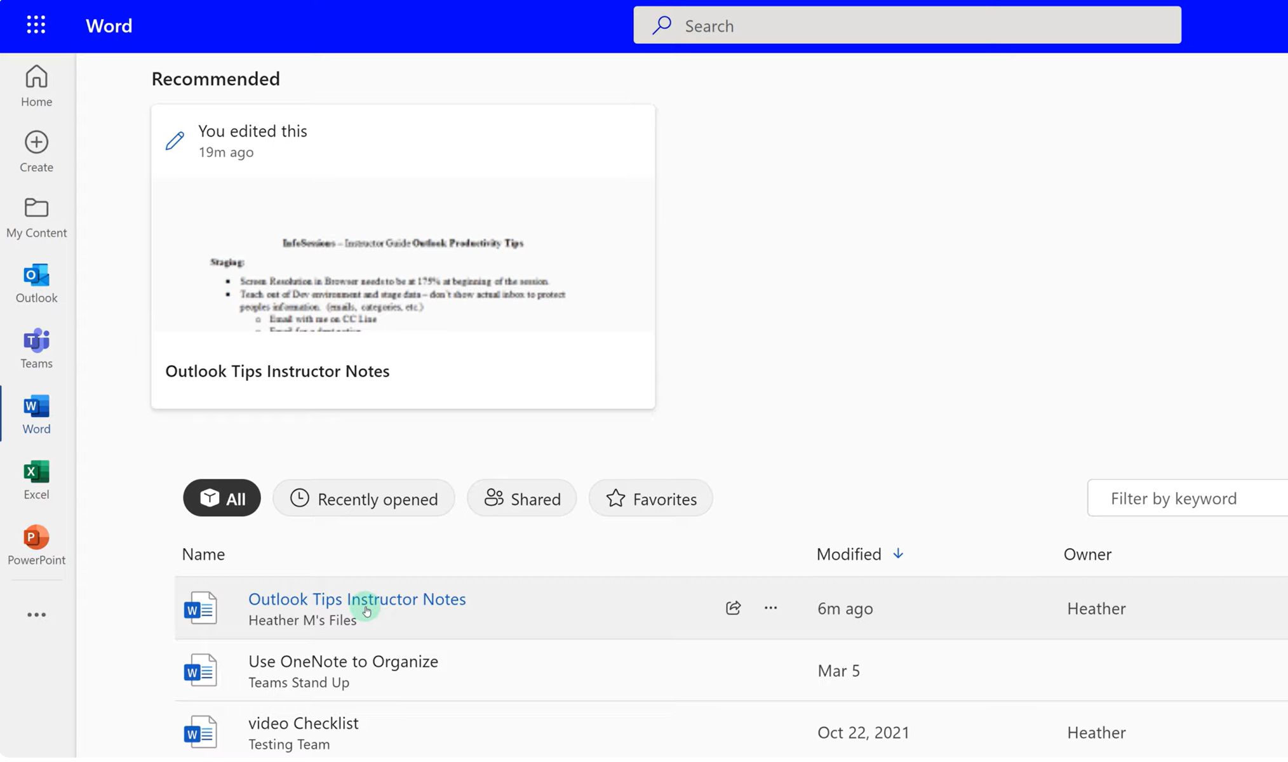
Task: Open the video Checklist document
Action: point(303,723)
